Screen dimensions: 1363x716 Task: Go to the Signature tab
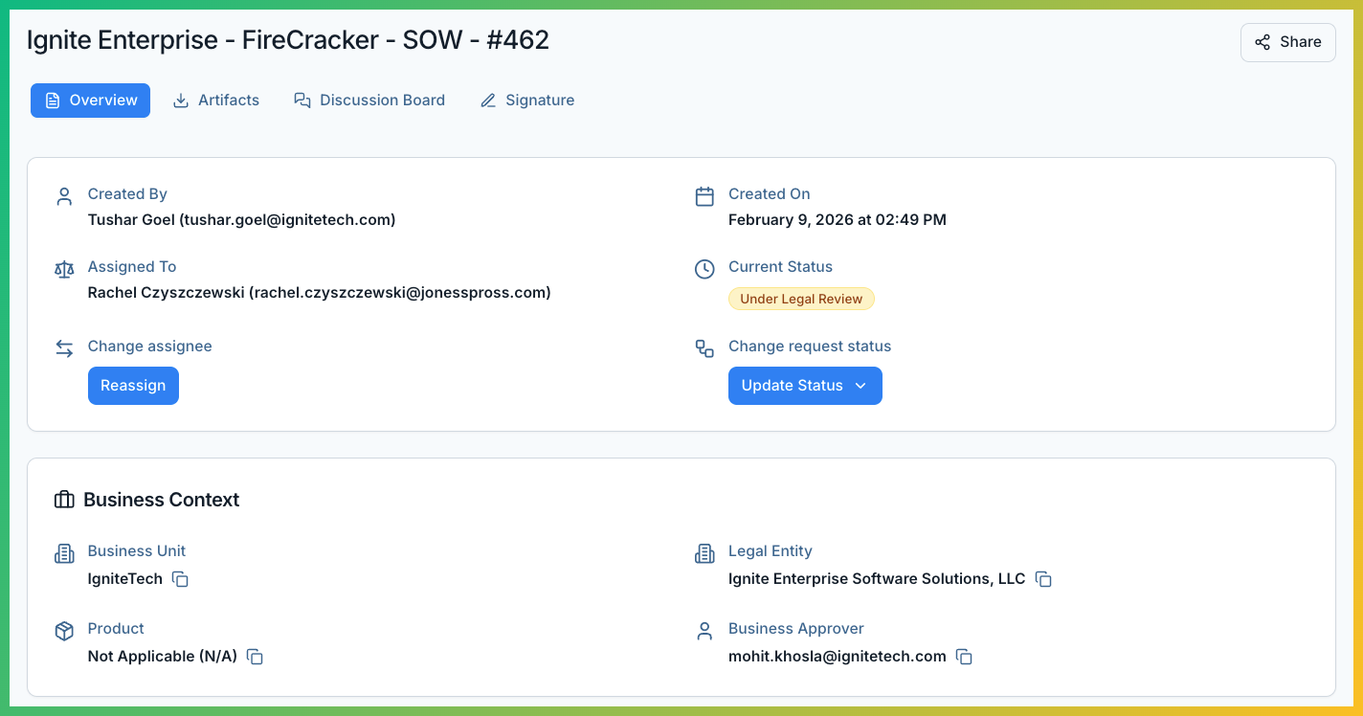(527, 101)
